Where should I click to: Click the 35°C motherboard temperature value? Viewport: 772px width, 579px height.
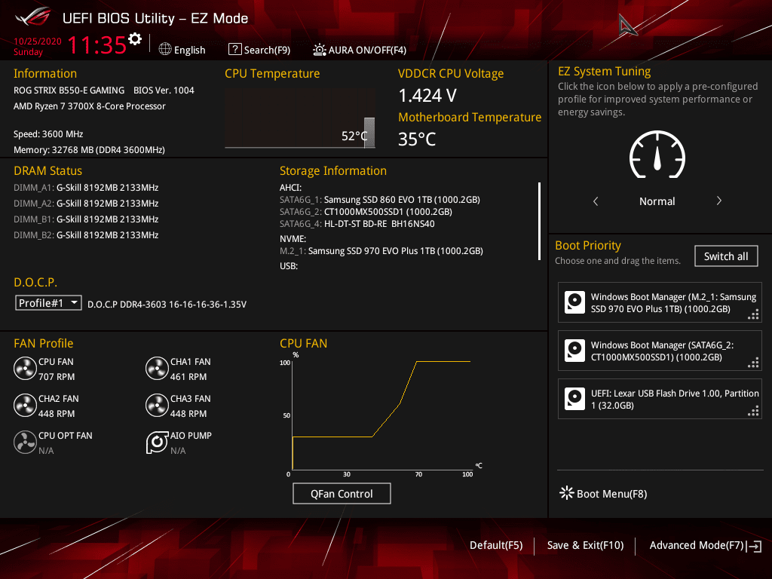click(x=417, y=139)
